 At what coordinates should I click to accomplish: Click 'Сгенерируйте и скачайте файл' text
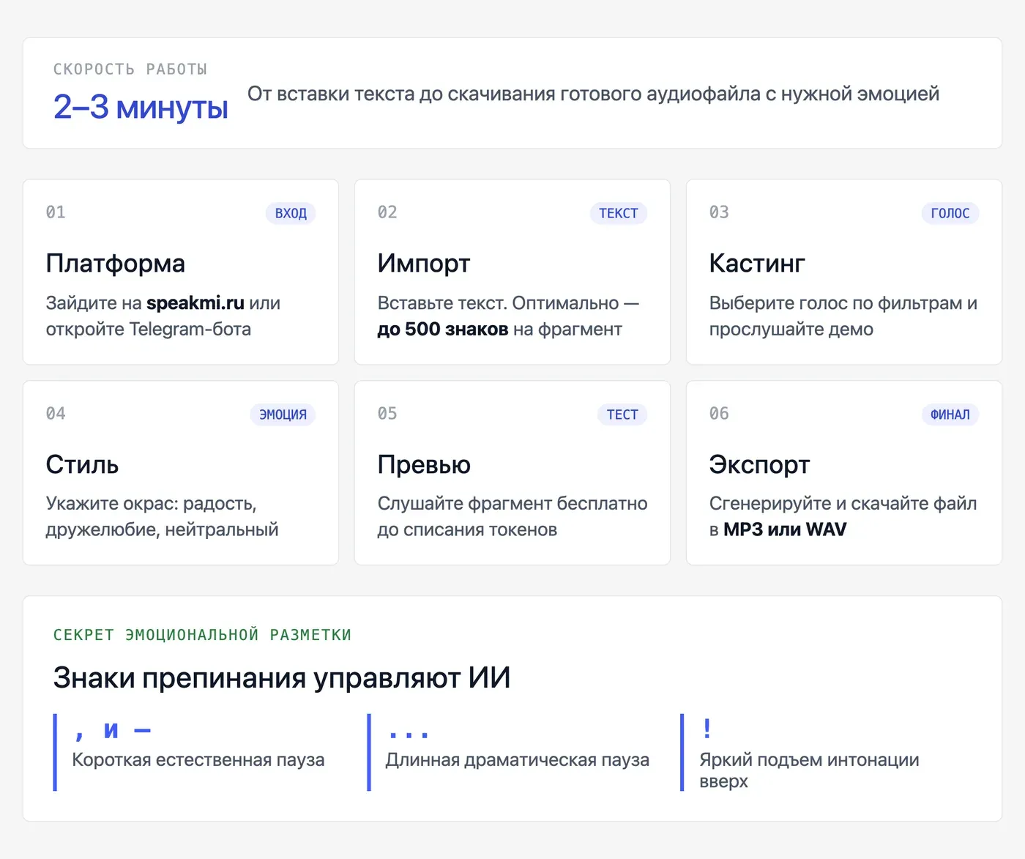point(843,504)
